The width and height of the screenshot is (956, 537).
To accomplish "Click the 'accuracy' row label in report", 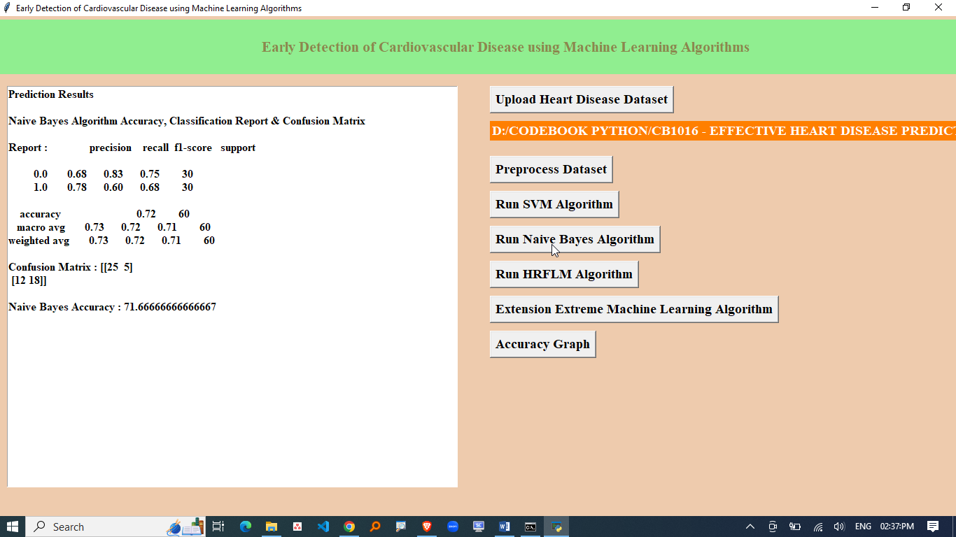I will pyautogui.click(x=40, y=214).
